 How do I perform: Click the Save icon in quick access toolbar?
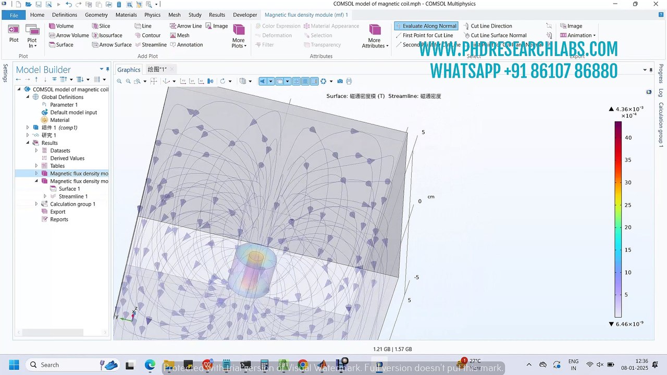pos(39,4)
